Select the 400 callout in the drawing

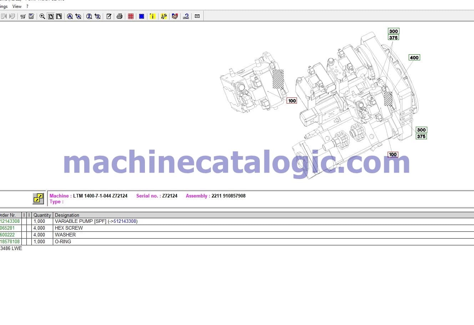[x=414, y=57]
